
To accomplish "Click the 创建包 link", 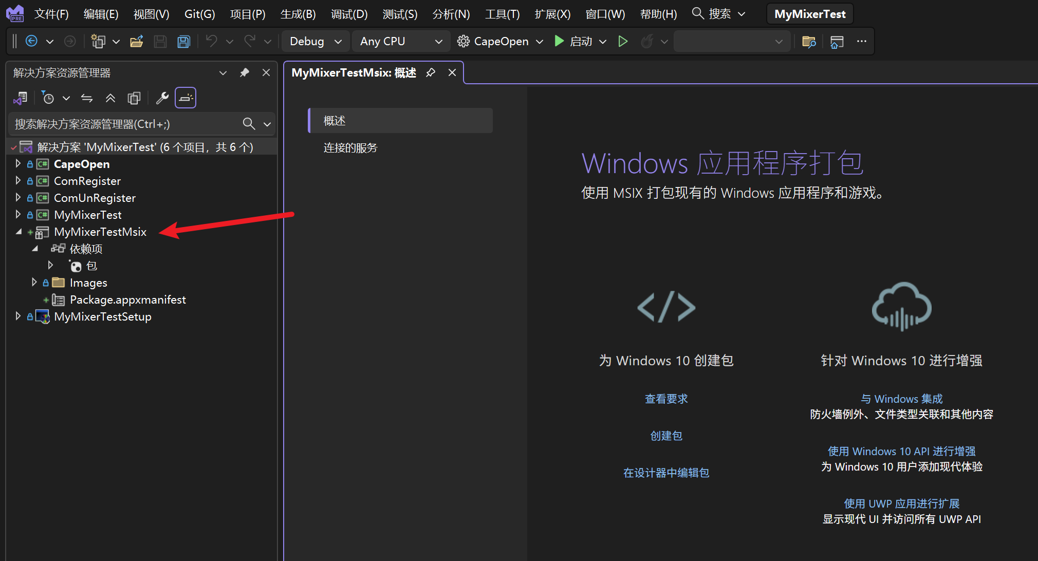I will coord(666,436).
